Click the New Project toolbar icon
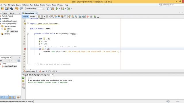The width and height of the screenshot is (184, 103). (x=3, y=9)
